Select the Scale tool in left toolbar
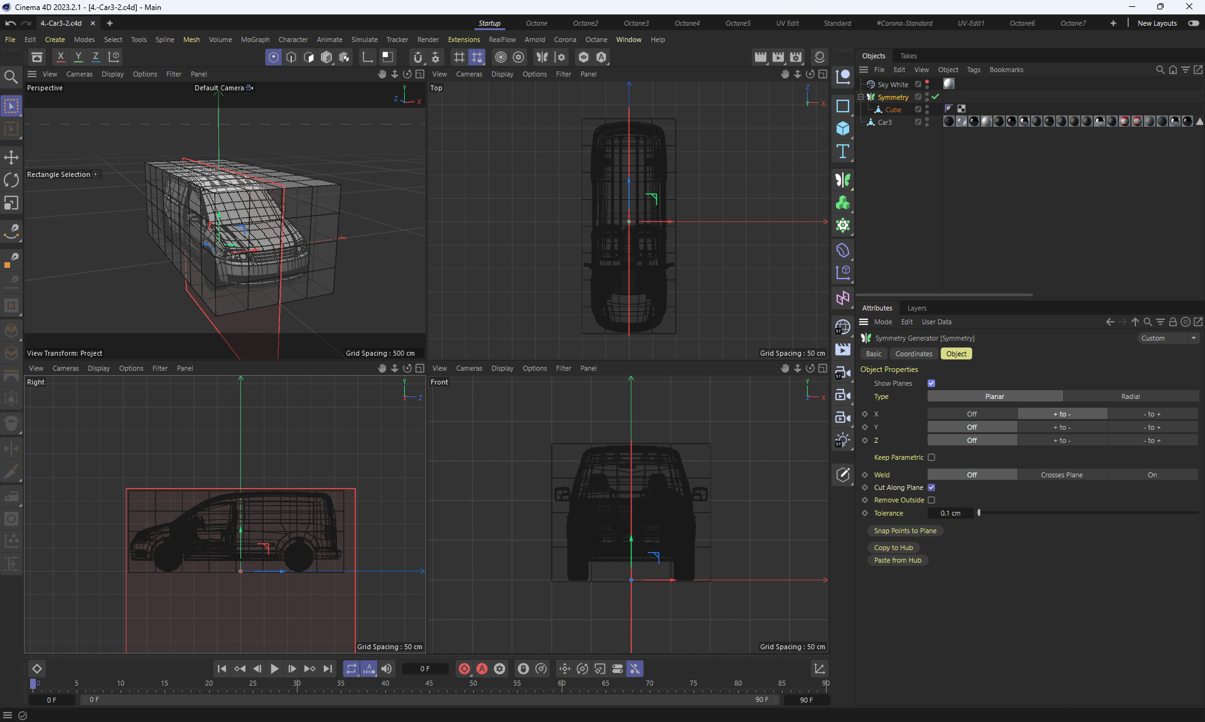This screenshot has width=1205, height=722. point(11,203)
